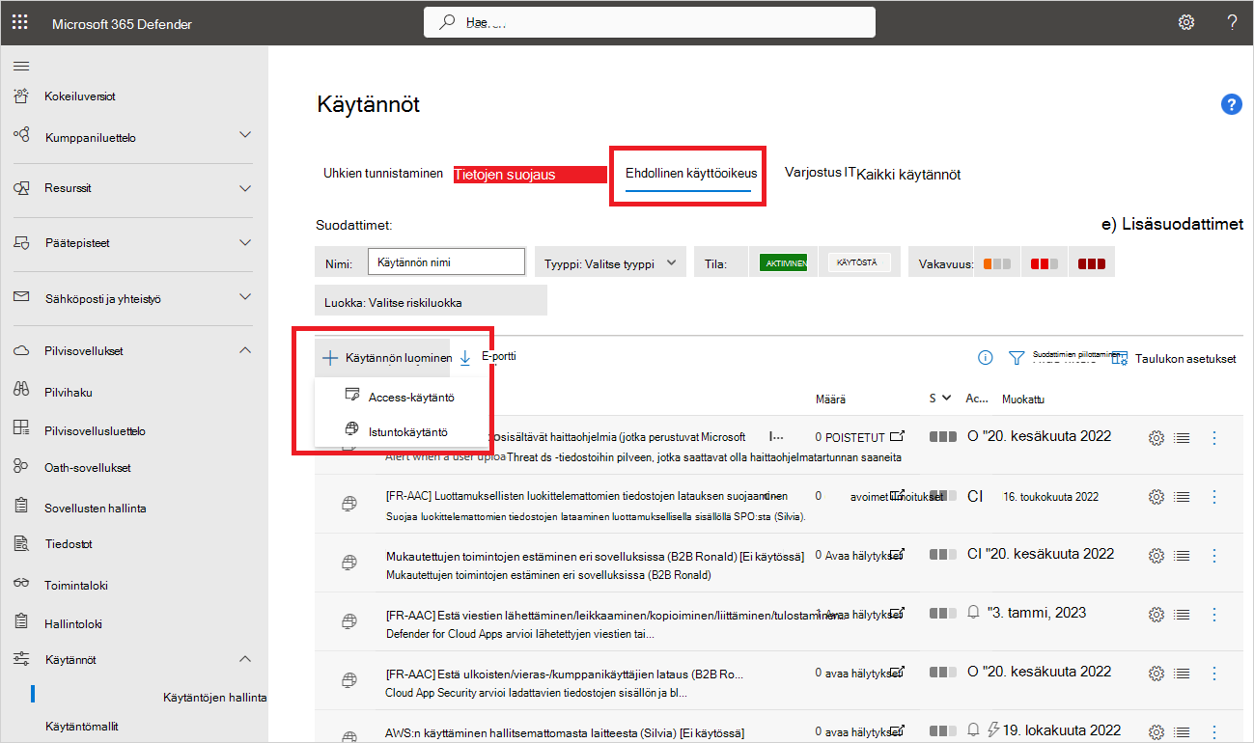Switch to Kaikki käytännöt tab
Screen dimensions: 1254x743
(908, 175)
